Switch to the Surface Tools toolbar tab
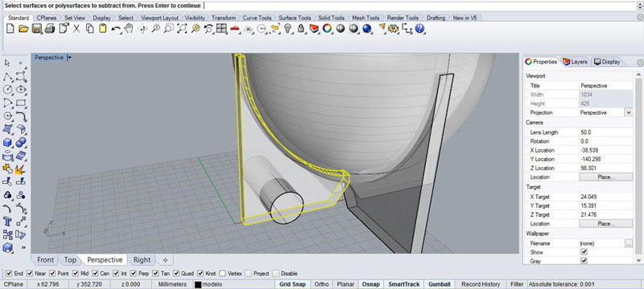The height and width of the screenshot is (289, 644). (295, 18)
